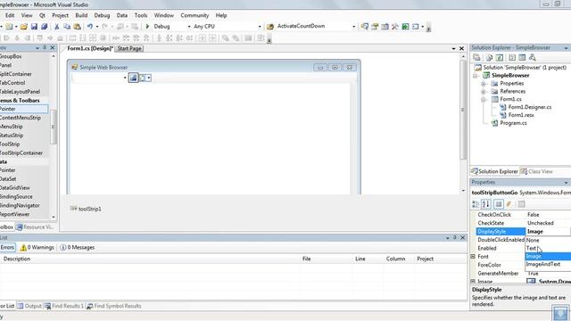This screenshot has width=571, height=321.
Task: Toggle the Errors filter button
Action: pos(7,248)
